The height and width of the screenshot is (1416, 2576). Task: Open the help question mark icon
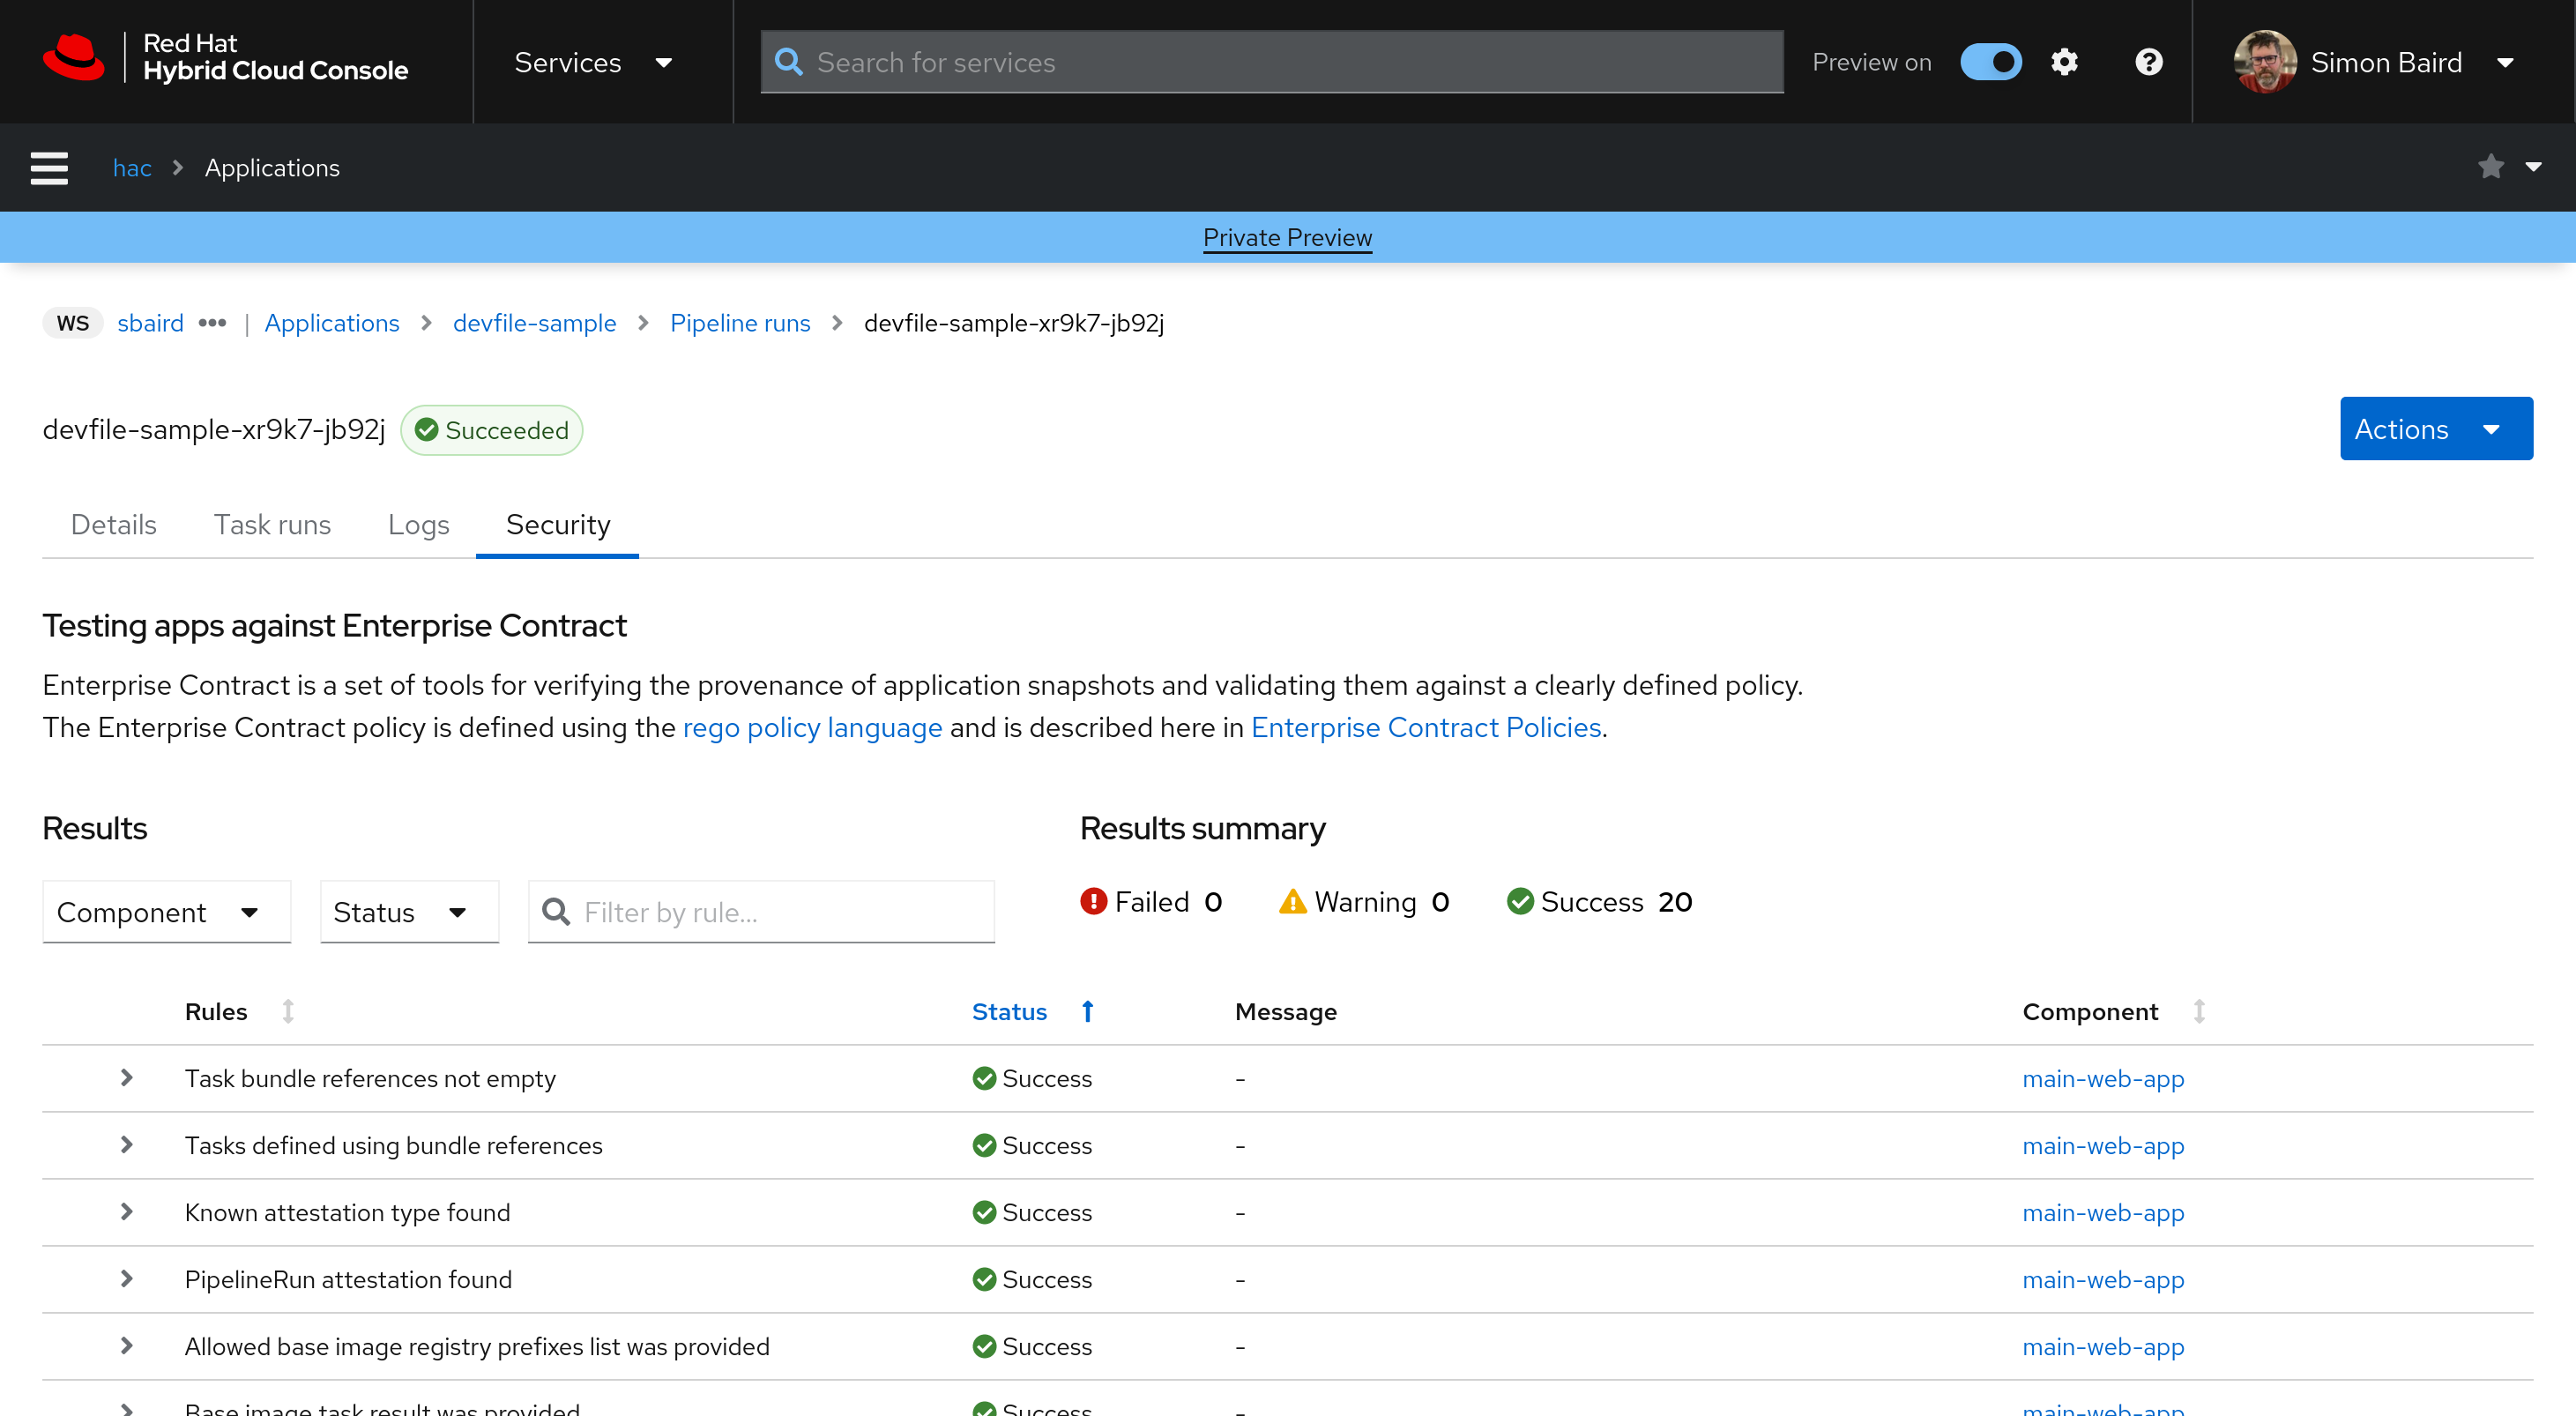pyautogui.click(x=2148, y=62)
